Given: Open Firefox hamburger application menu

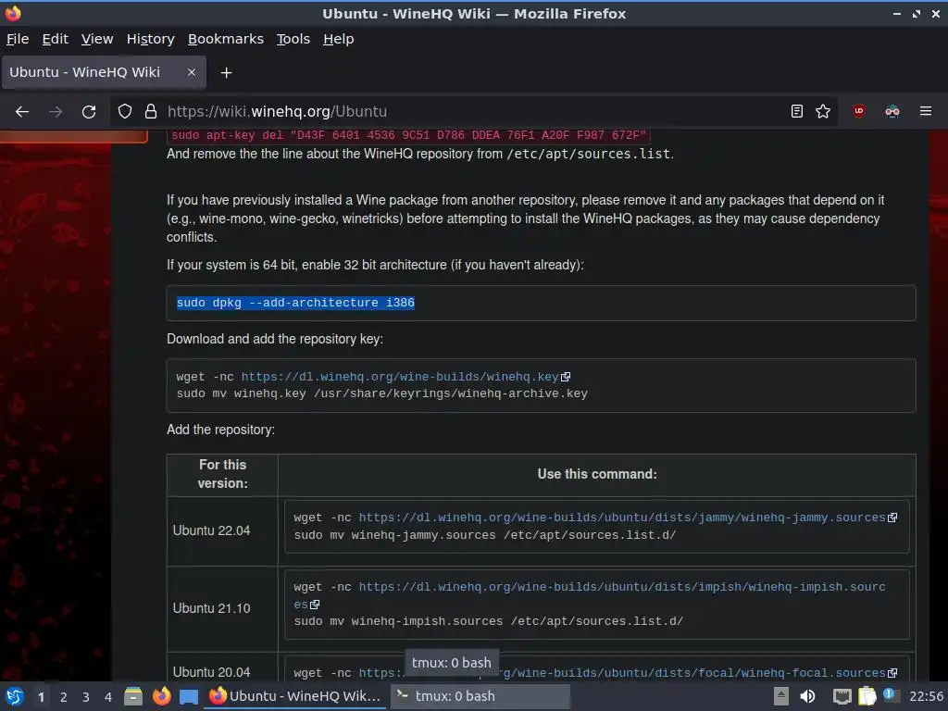Looking at the screenshot, I should pos(926,111).
